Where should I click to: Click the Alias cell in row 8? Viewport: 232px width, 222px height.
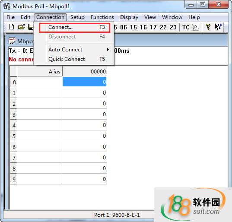pos(40,168)
